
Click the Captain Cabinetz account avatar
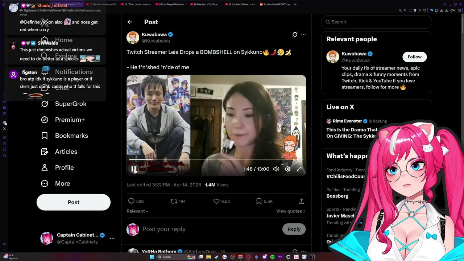46,238
